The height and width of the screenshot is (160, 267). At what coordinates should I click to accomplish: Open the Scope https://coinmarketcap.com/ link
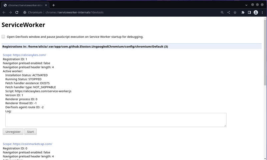coord(27,144)
